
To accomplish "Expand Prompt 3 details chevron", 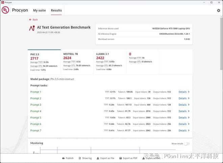I will pyautogui.click(x=189, y=105).
